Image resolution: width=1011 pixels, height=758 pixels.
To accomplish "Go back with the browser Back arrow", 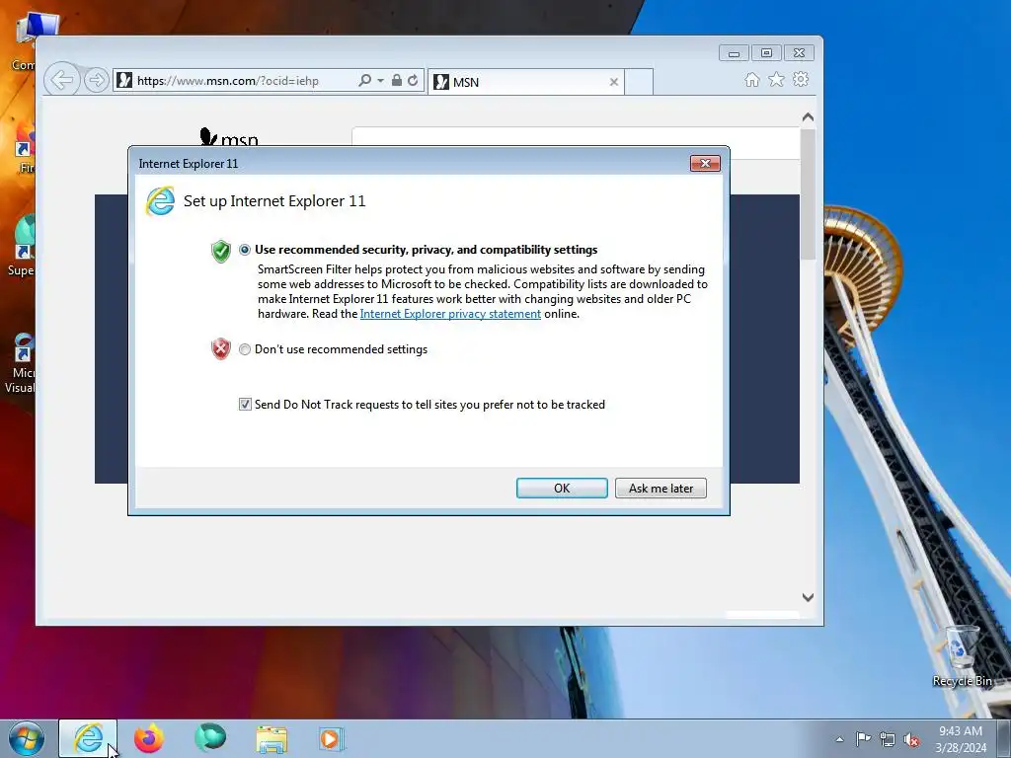I will [x=62, y=80].
